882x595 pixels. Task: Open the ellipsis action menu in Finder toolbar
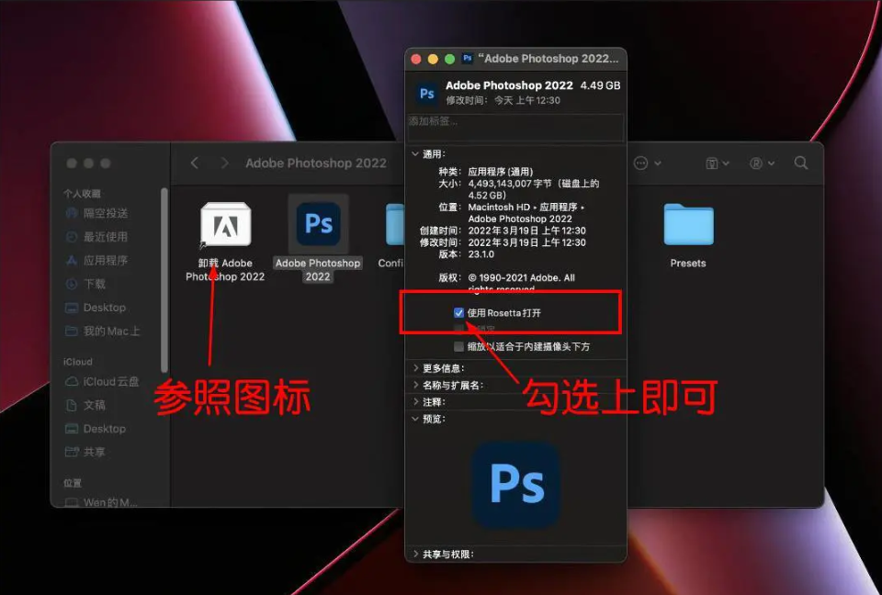[642, 163]
